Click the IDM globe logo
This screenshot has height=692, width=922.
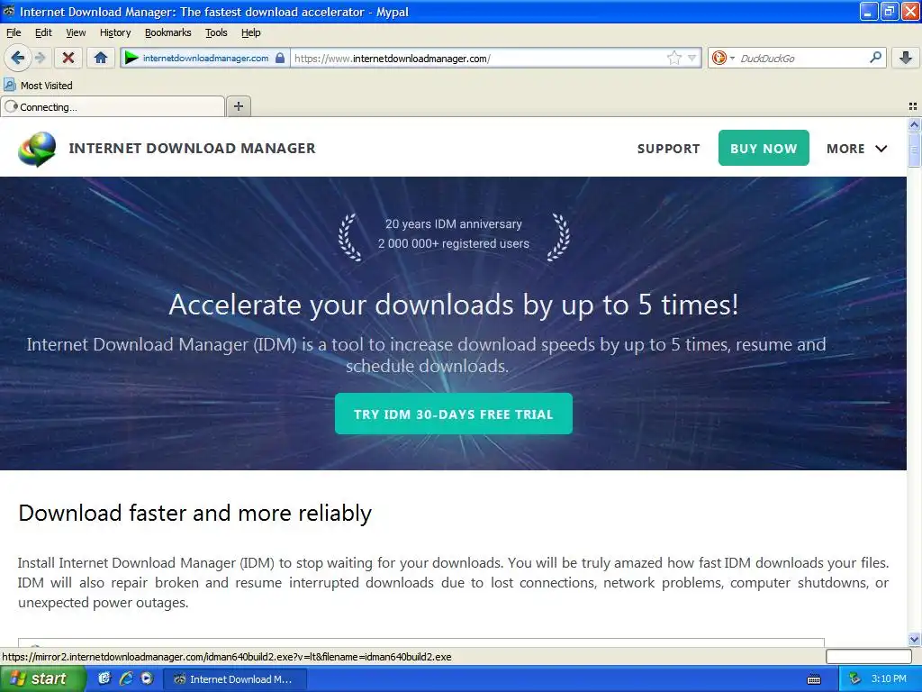pos(36,149)
